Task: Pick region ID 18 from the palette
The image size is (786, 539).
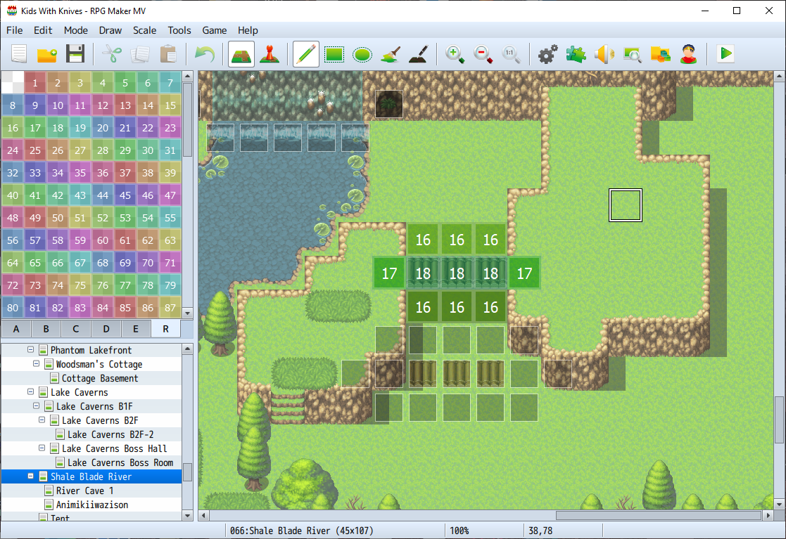Action: point(58,128)
